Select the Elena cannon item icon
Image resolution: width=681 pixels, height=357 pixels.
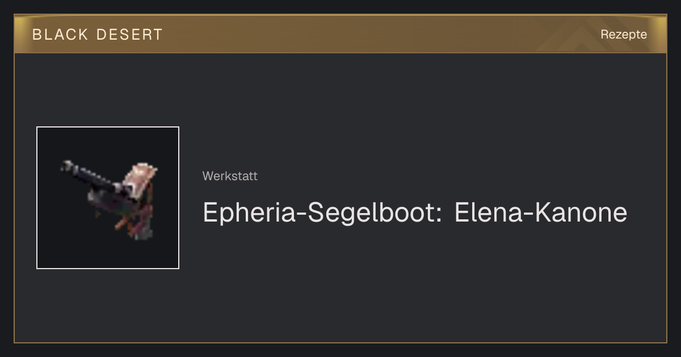pyautogui.click(x=108, y=198)
